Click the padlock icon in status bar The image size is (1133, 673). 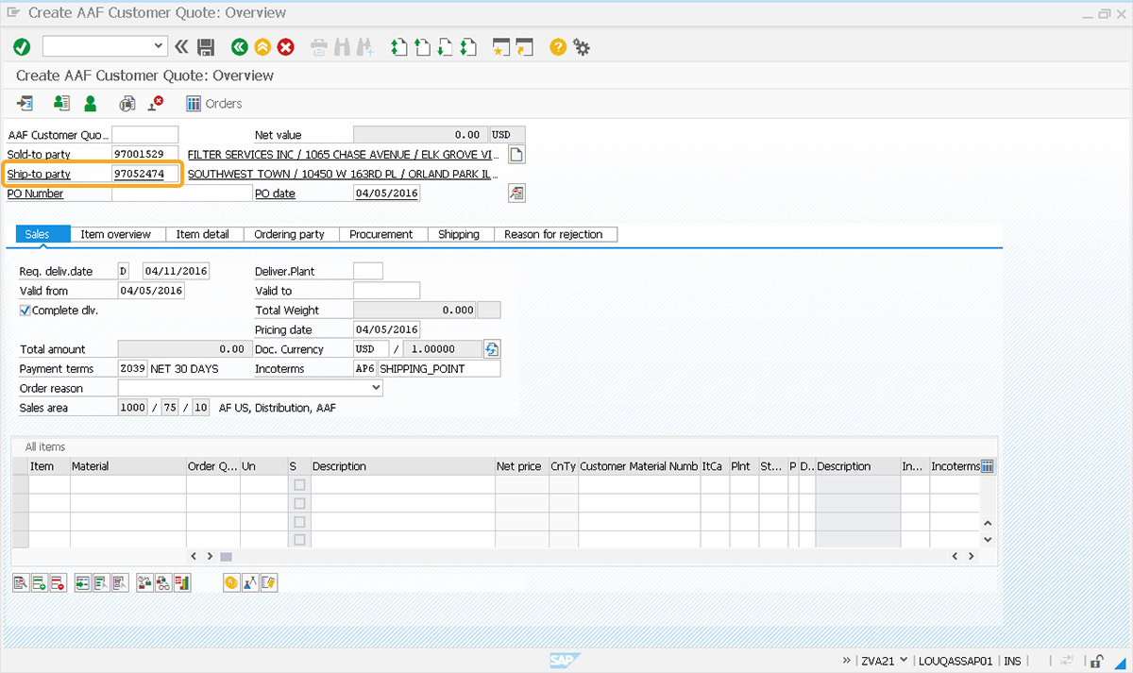click(x=1098, y=661)
